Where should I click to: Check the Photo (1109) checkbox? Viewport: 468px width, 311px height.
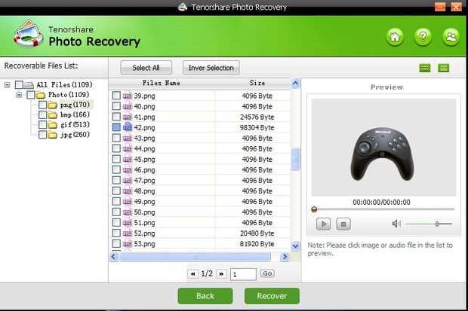point(31,95)
